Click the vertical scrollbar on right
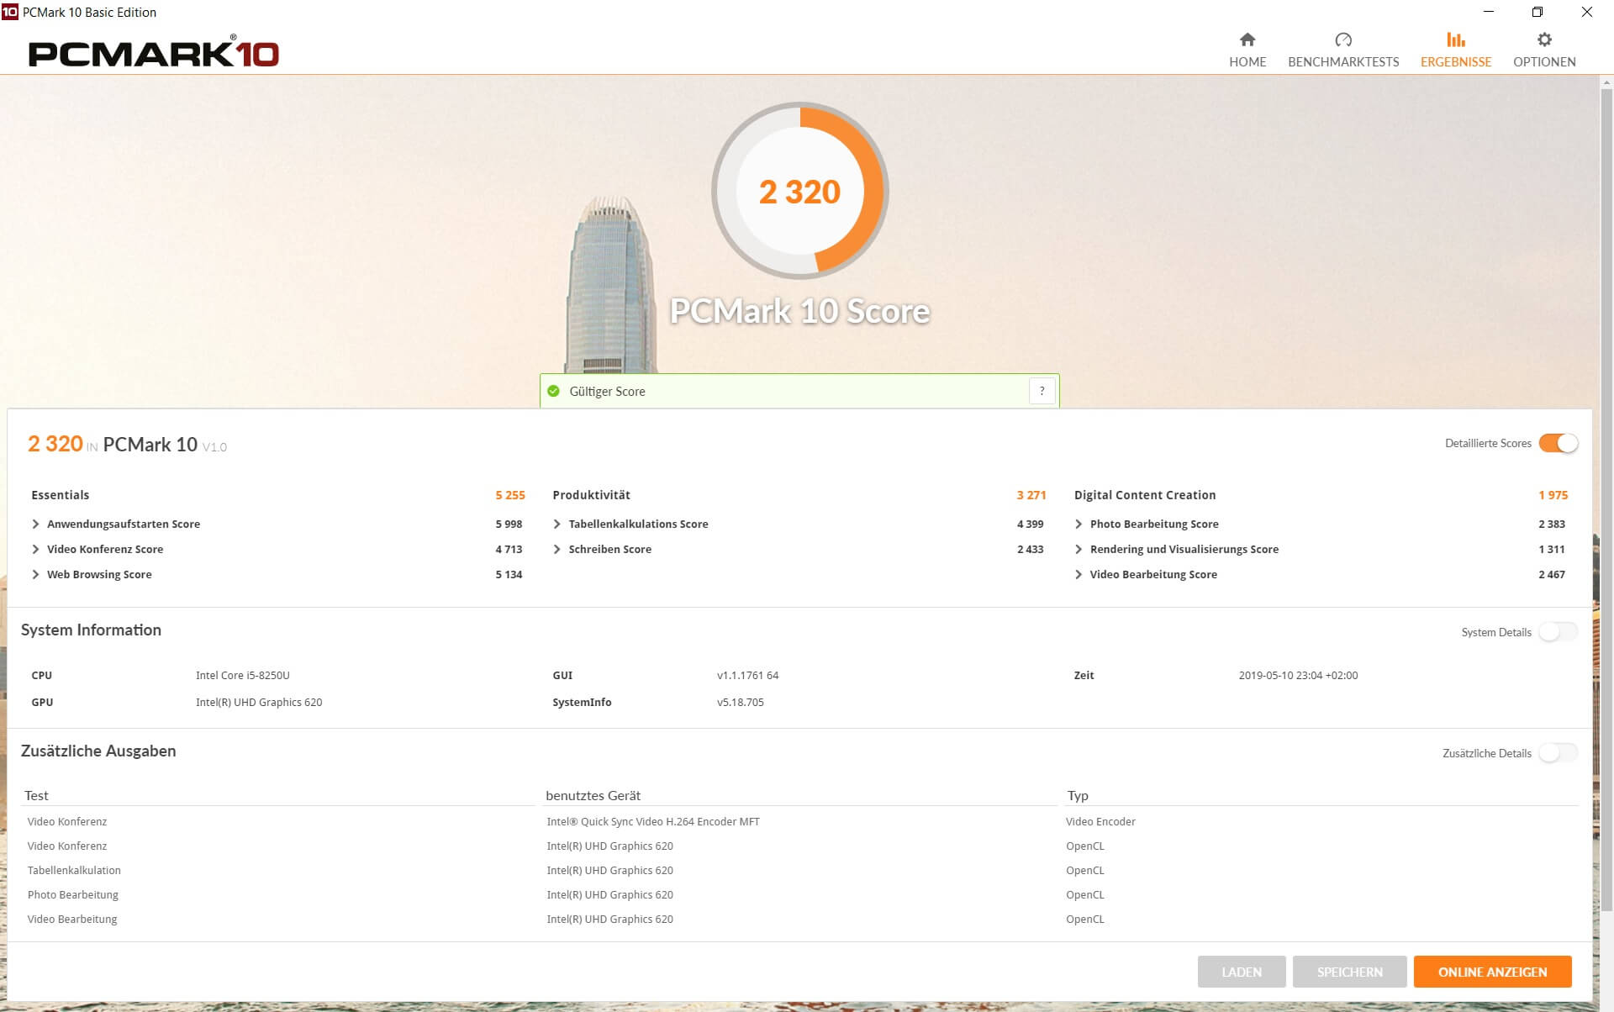This screenshot has width=1614, height=1012. [1606, 504]
